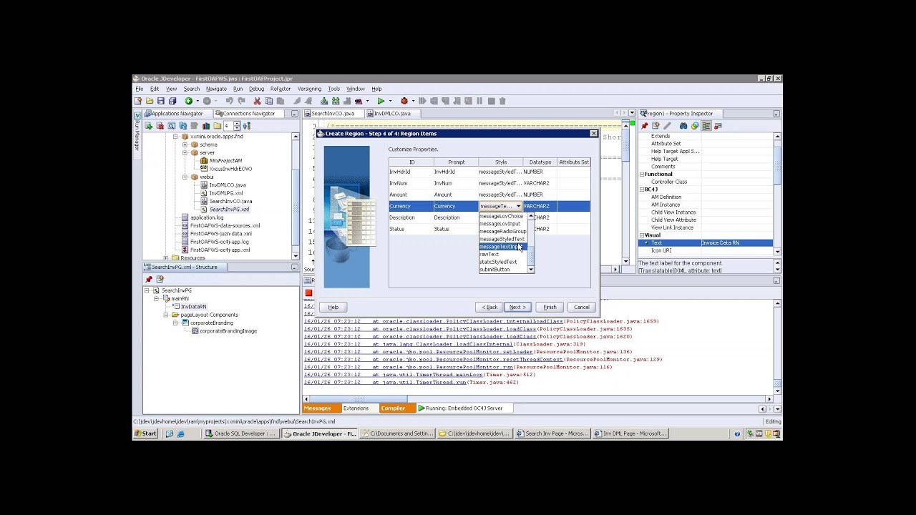Open the Refactor menu
Screen dimensions: 916x515
281,89
